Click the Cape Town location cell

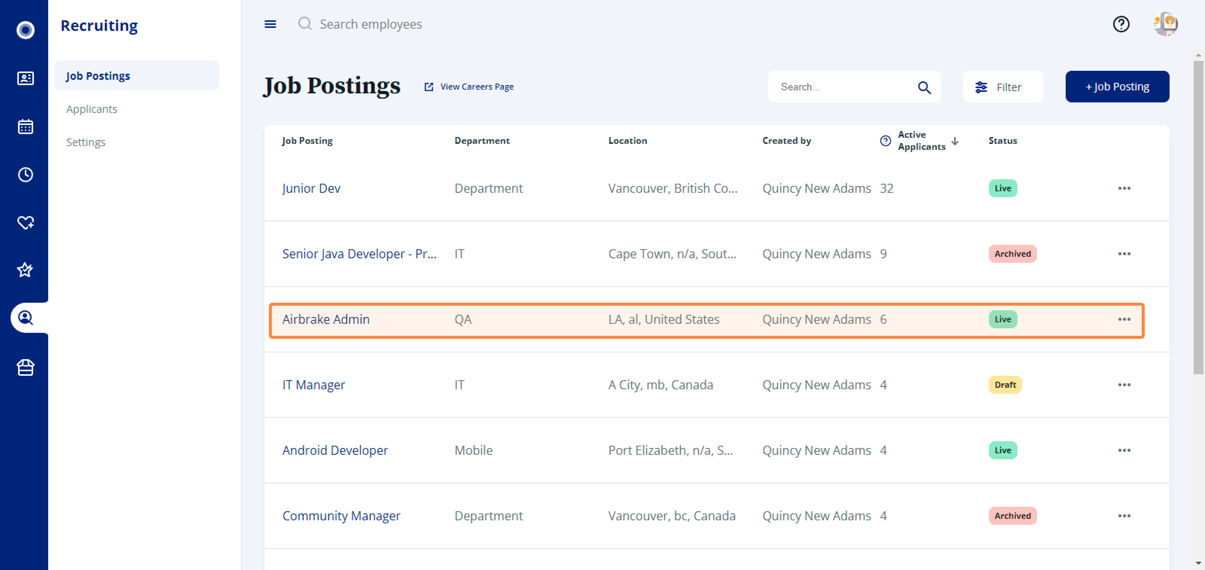[x=672, y=254]
